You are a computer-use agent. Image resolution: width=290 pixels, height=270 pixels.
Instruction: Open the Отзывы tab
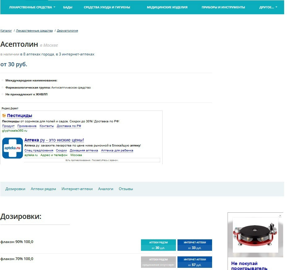[x=126, y=189]
